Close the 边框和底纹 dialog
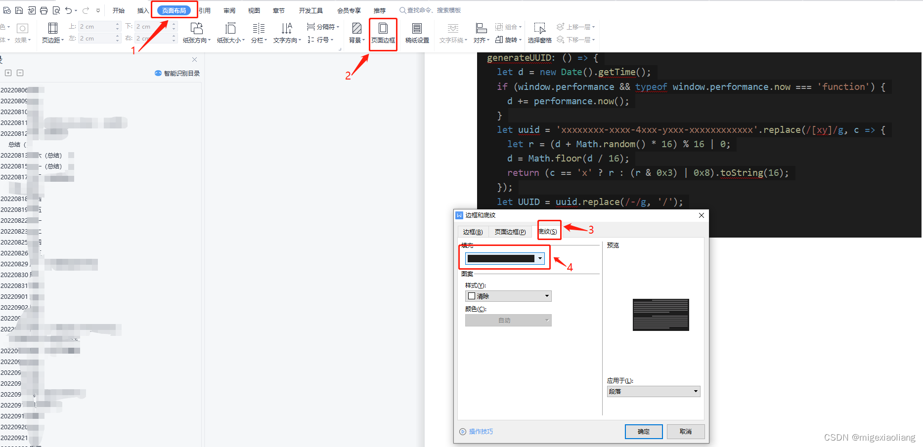This screenshot has height=447, width=923. point(701,215)
